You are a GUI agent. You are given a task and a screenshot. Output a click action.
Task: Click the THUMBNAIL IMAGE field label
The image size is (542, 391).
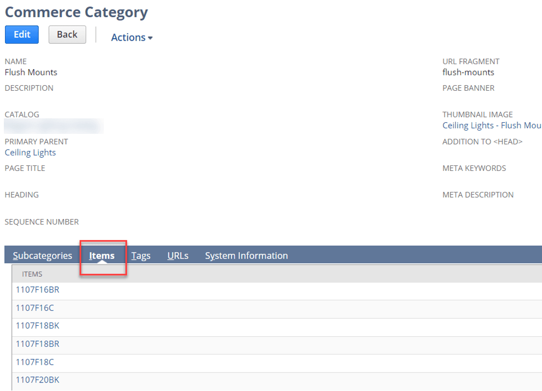click(478, 114)
